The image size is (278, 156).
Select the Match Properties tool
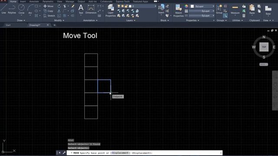[179, 10]
